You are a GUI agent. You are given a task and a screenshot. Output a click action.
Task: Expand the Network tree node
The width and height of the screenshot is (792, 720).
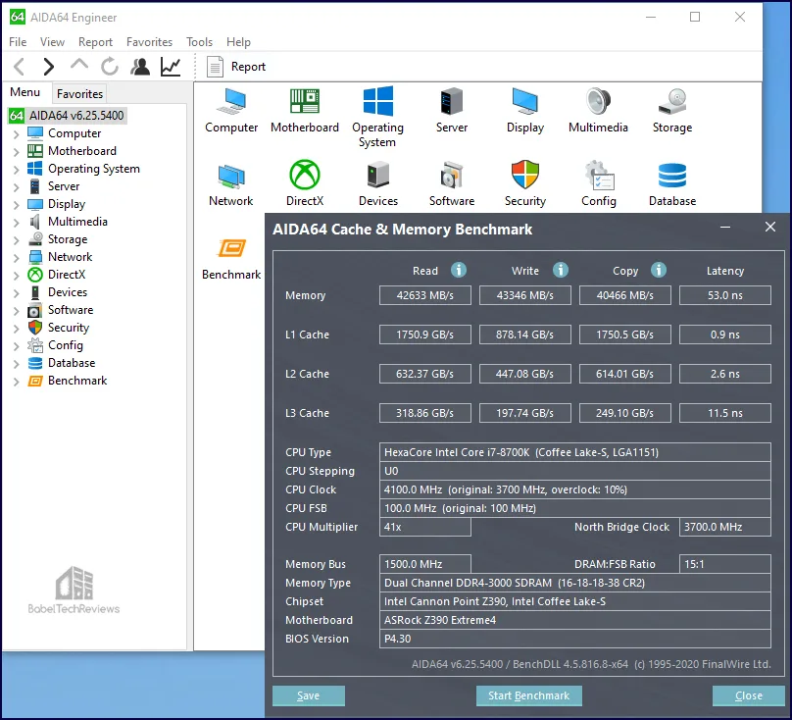(x=16, y=258)
